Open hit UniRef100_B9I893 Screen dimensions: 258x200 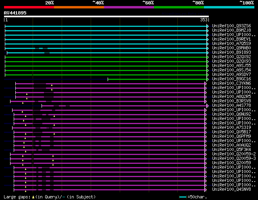tap(231, 52)
